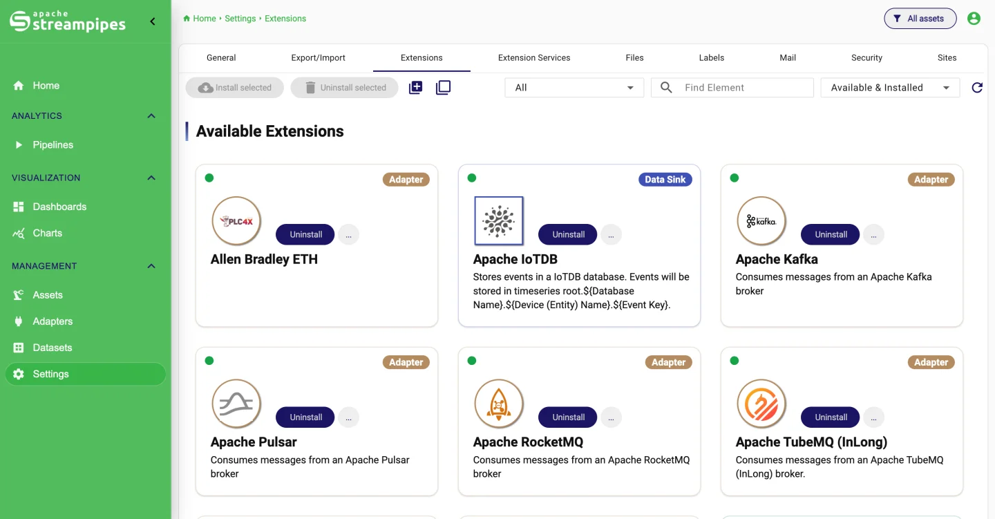Open the Files tab

pyautogui.click(x=634, y=58)
